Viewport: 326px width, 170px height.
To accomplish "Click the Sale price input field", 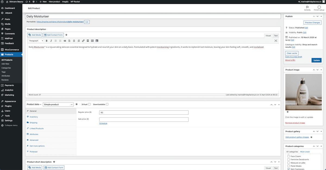I will tap(144, 119).
